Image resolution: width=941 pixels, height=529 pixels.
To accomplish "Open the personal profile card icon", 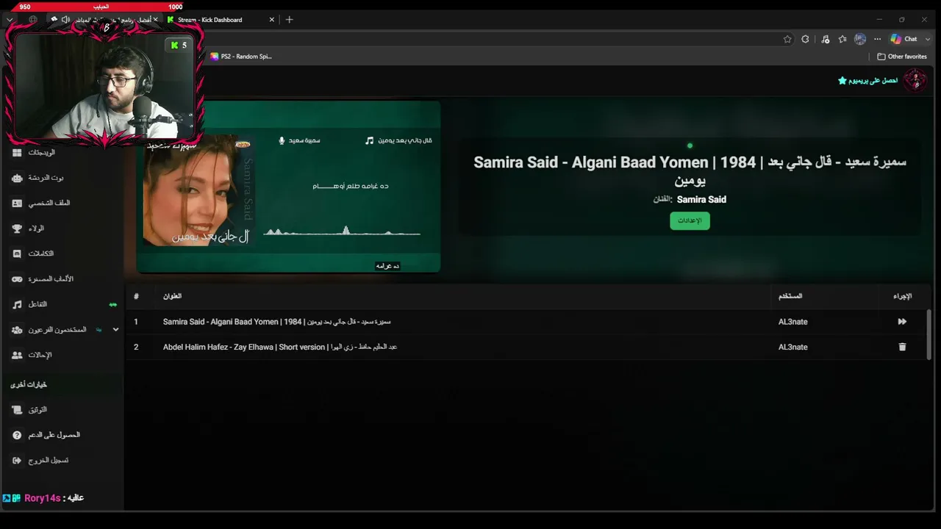I will [x=17, y=203].
